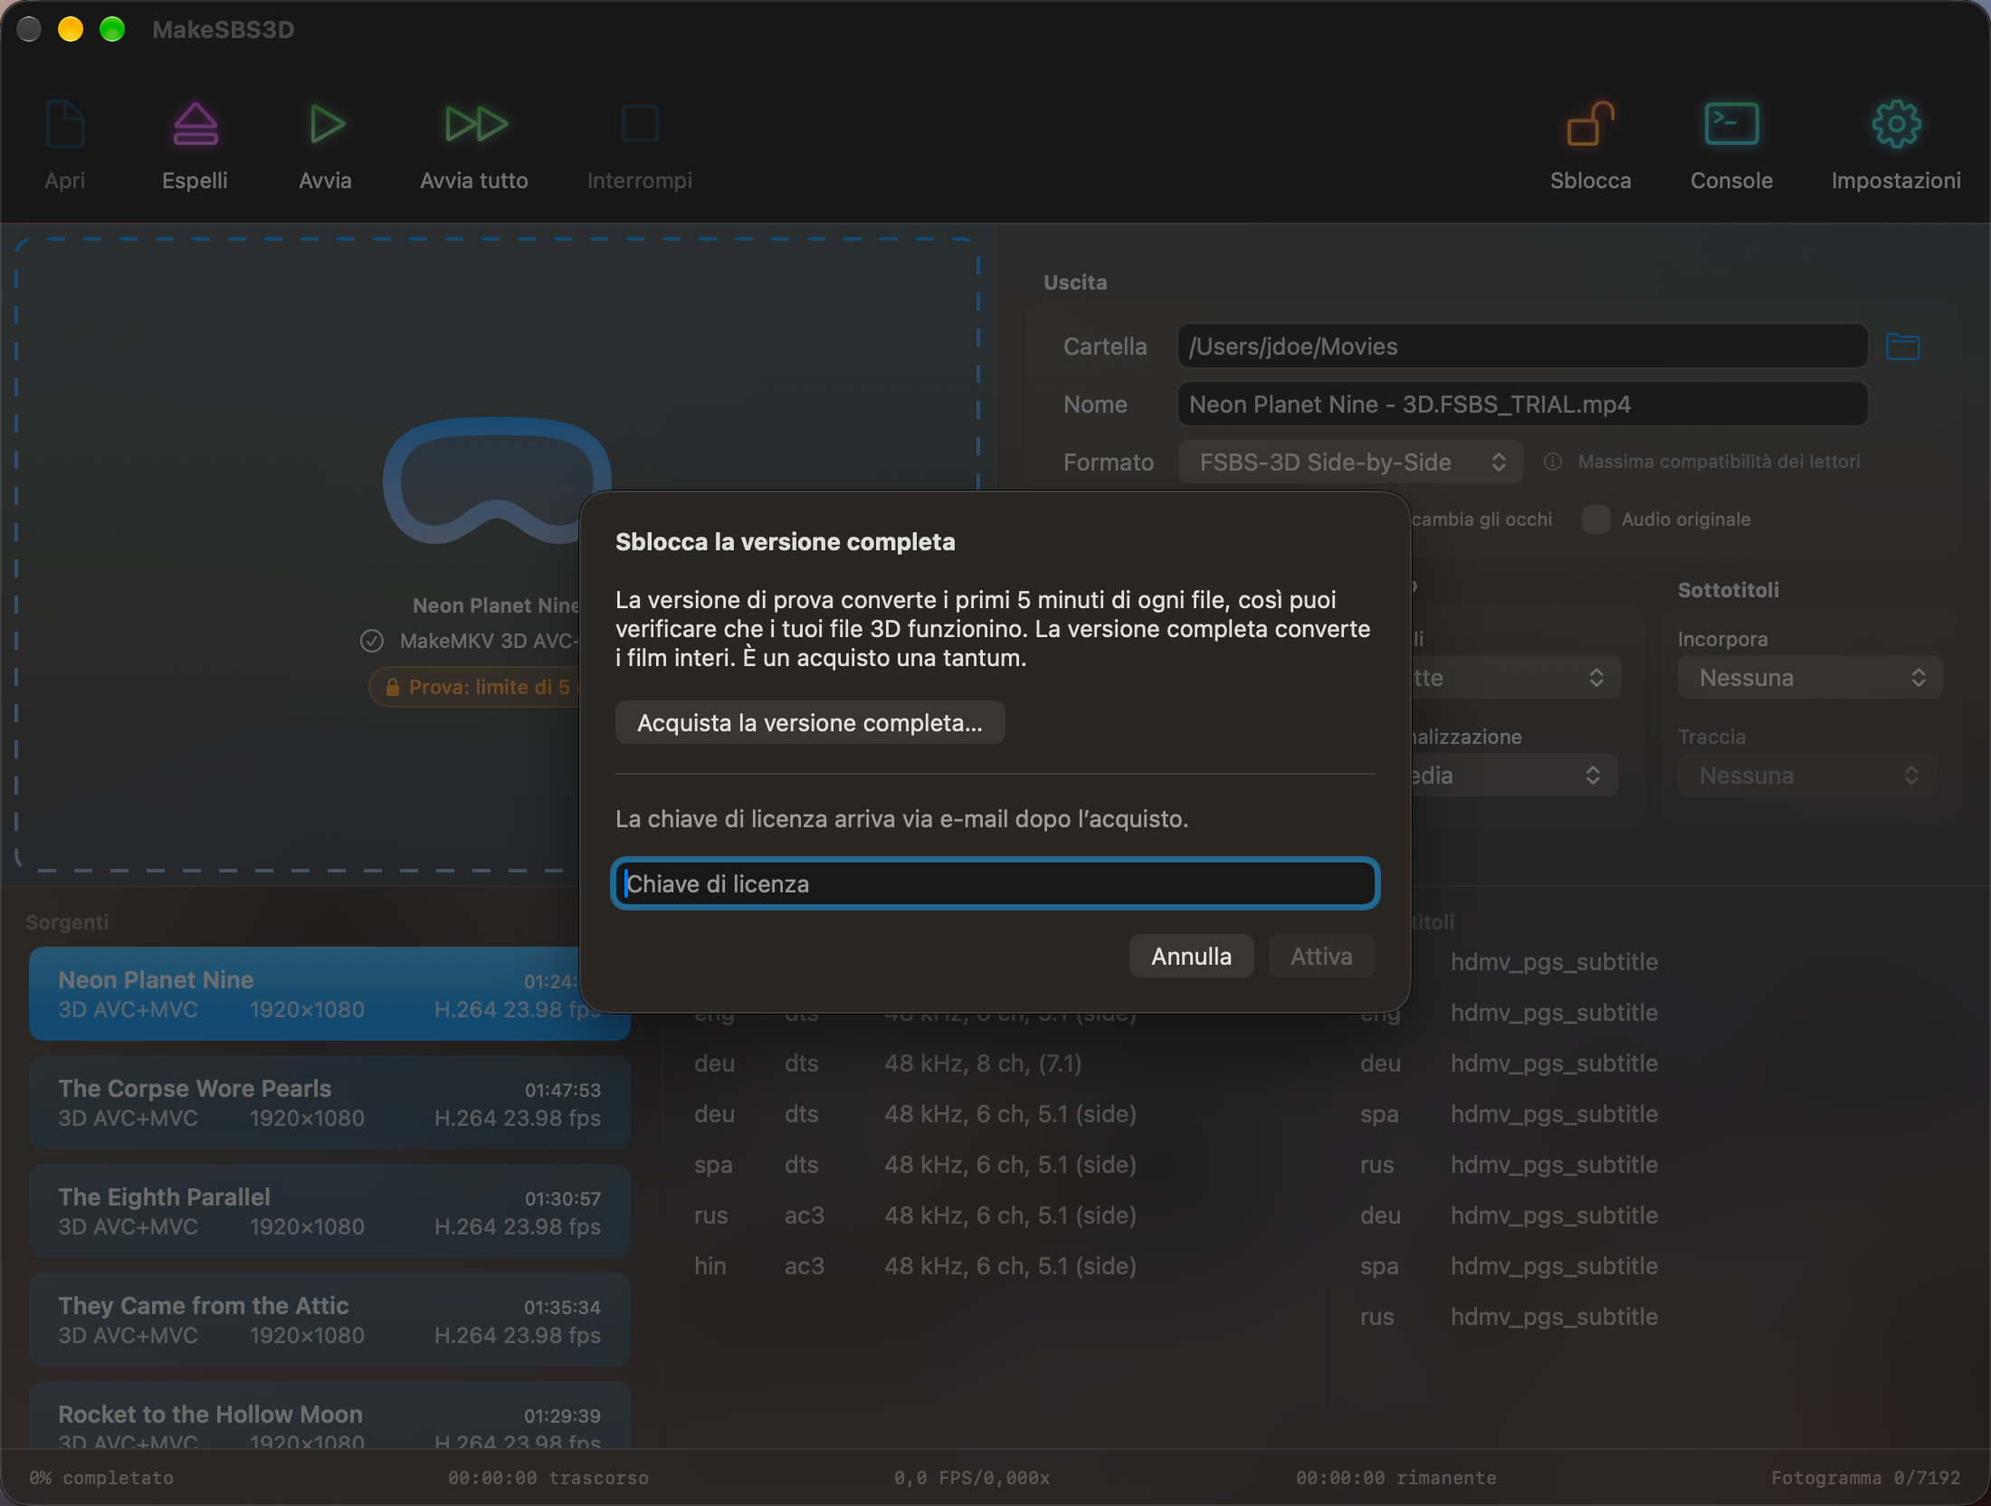Browse the output folder with the Cartella folder icon

1902,347
